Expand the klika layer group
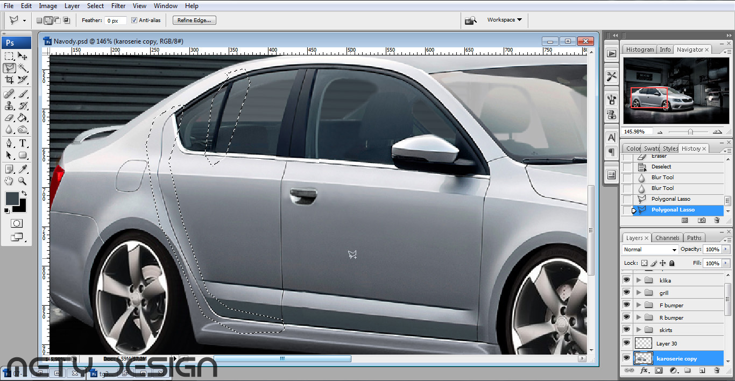 coord(639,280)
